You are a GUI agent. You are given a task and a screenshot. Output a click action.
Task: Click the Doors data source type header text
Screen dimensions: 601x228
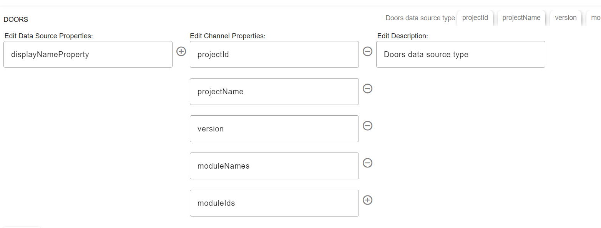(x=420, y=18)
